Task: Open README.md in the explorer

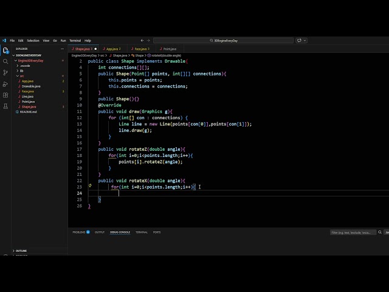Action: (28, 112)
